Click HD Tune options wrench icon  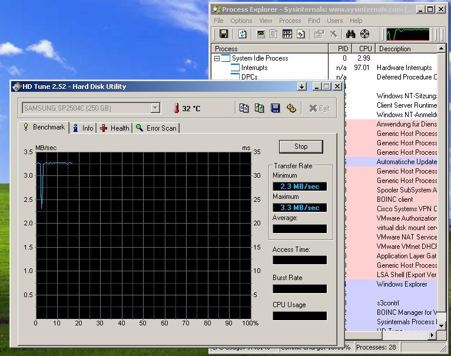[x=291, y=108]
